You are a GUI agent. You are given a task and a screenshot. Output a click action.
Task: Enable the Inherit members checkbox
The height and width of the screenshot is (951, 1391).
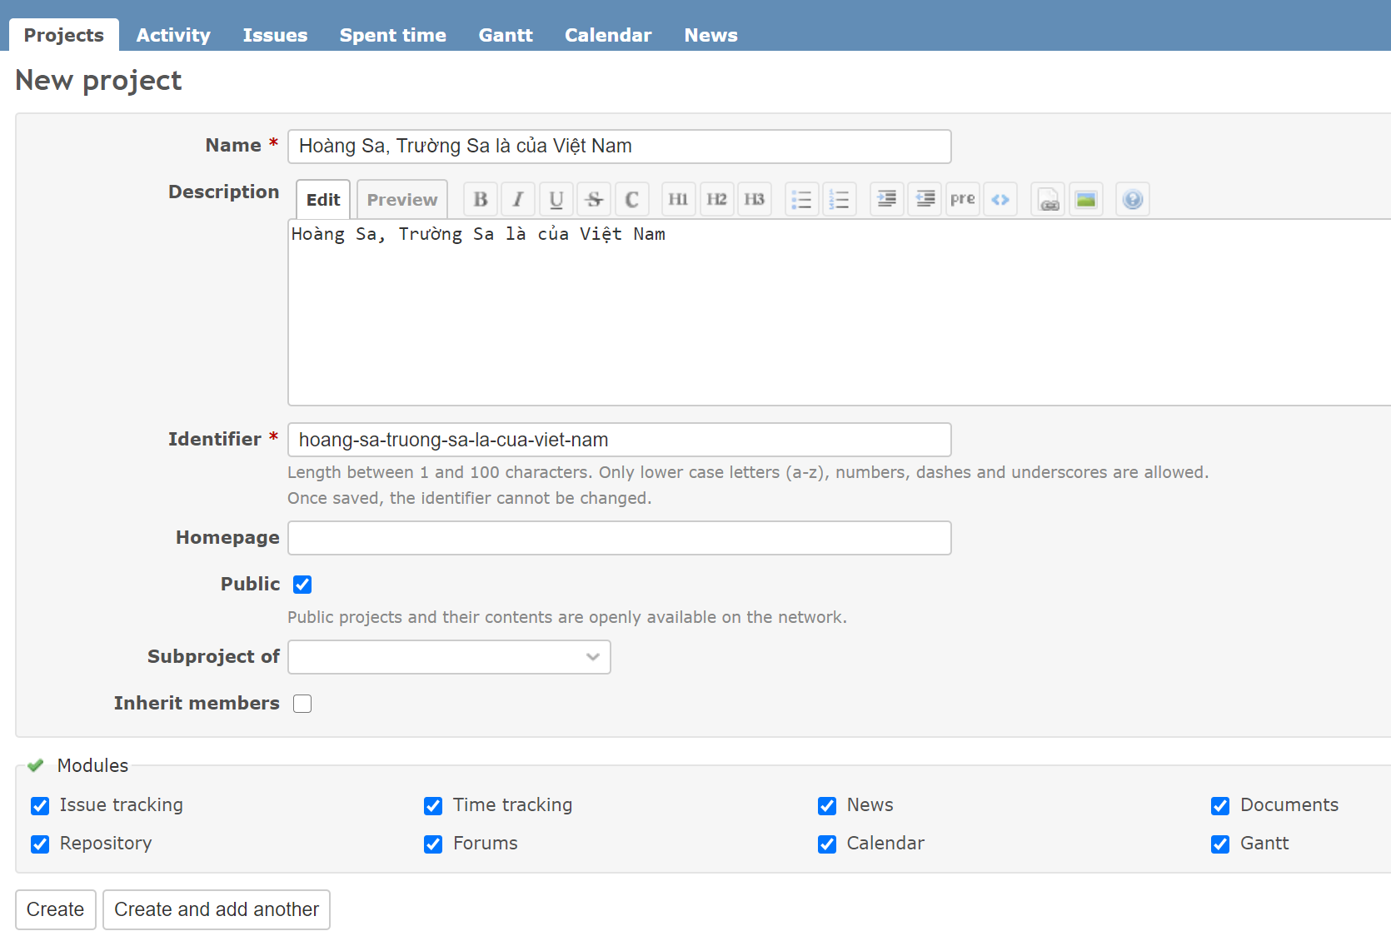pos(302,704)
